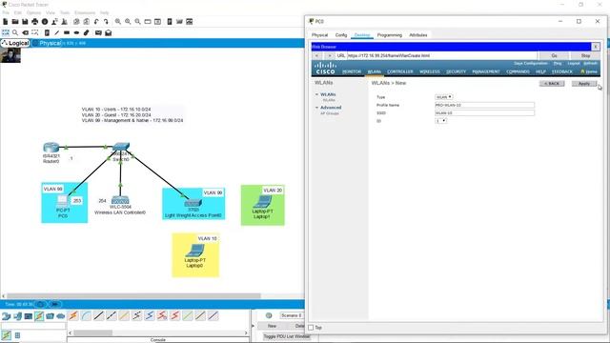Close the Web Browser with the X button
This screenshot has height=343, width=610.
595,47
